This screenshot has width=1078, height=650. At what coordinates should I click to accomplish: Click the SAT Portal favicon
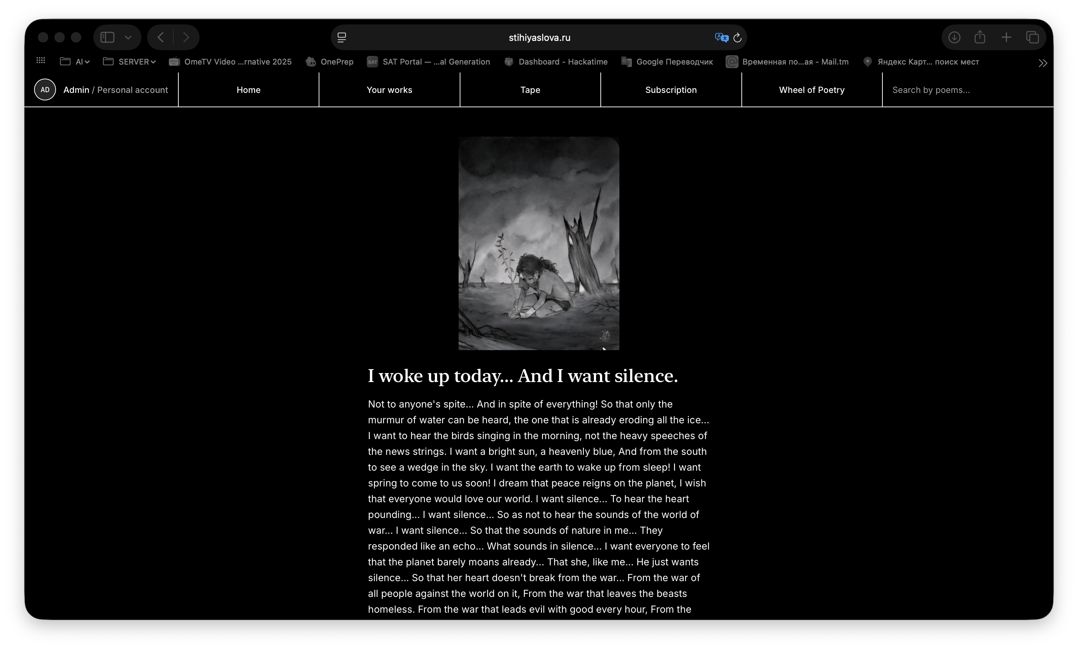coord(372,62)
